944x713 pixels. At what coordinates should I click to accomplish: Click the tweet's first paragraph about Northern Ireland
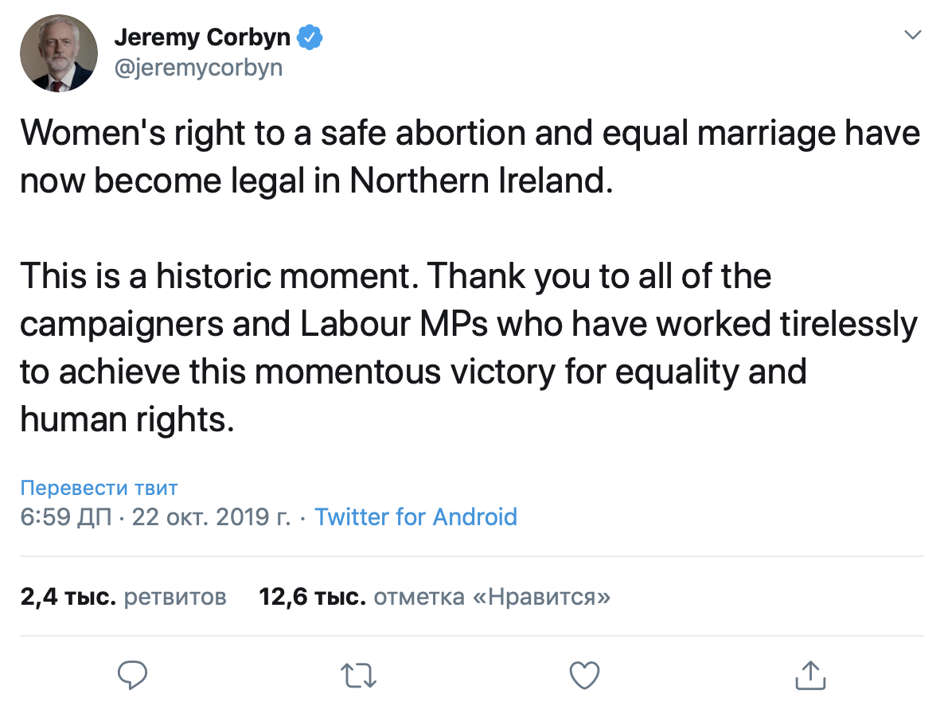coord(470,157)
